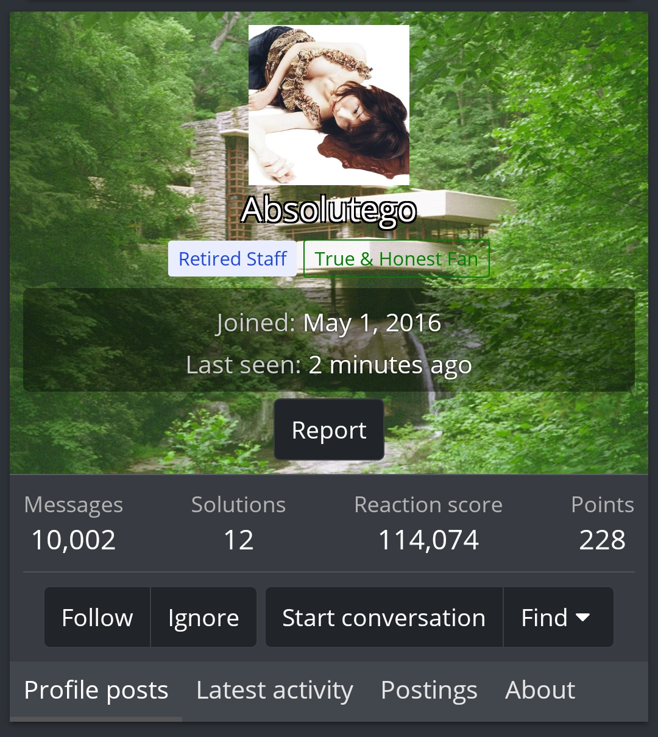The width and height of the screenshot is (658, 737).
Task: Click the joined date May 1, 2016
Action: [x=372, y=323]
